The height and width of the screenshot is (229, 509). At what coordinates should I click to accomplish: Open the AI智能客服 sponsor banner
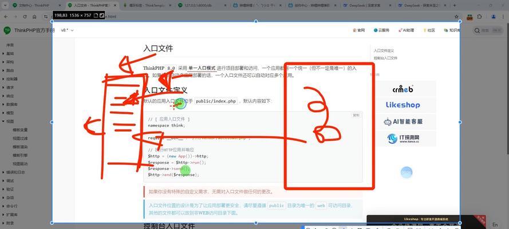tap(403, 121)
